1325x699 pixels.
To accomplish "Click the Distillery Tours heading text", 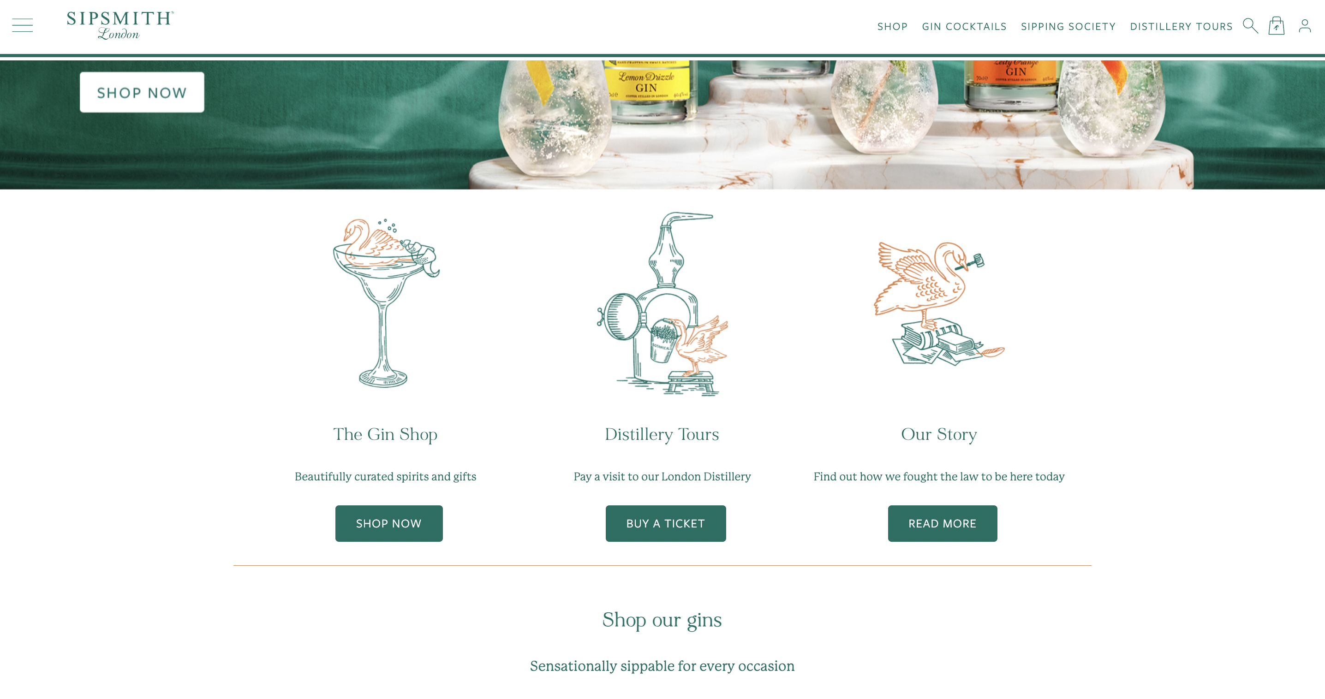I will 662,435.
